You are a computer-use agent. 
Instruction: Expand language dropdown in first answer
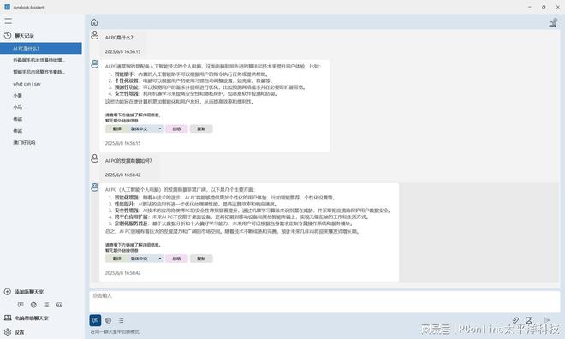(160, 128)
